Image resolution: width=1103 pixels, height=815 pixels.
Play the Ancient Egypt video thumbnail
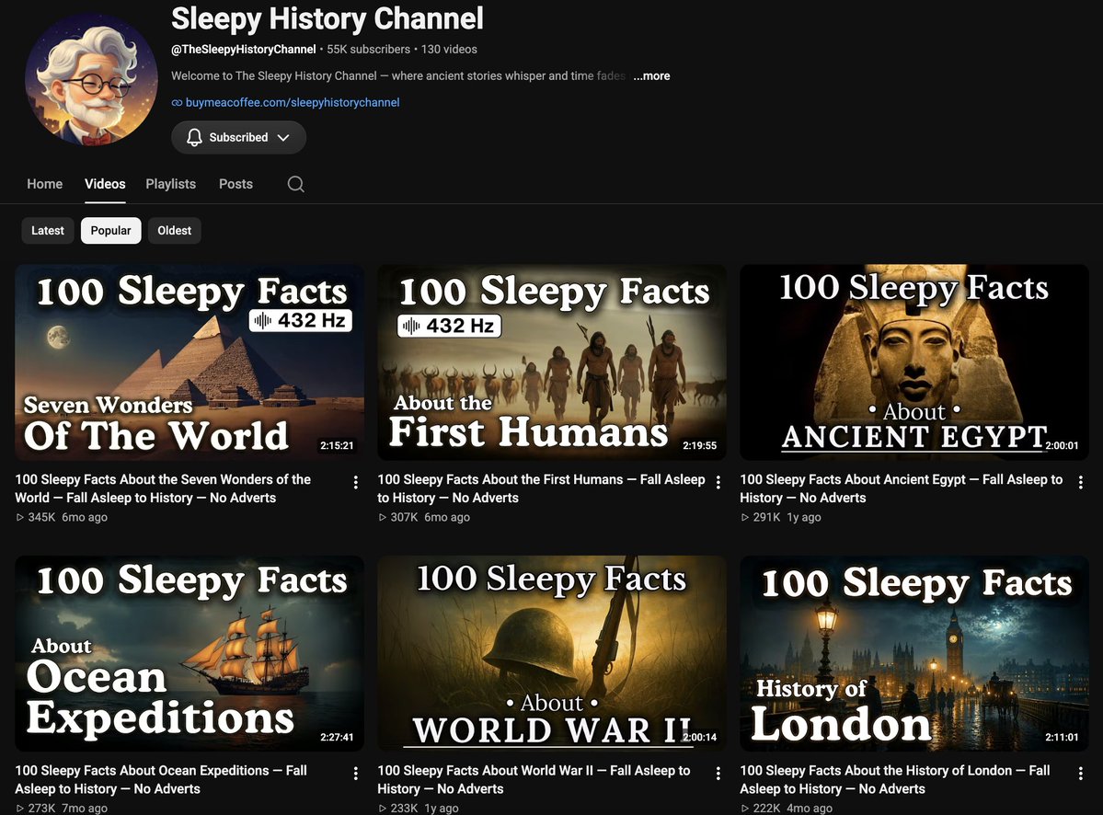[x=914, y=362]
